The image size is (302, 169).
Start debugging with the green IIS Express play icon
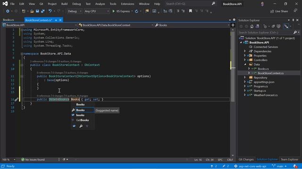click(x=113, y=11)
